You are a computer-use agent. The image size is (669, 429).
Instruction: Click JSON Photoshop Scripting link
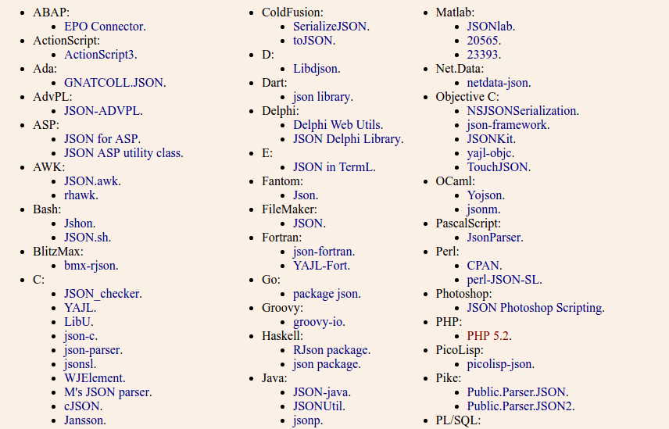point(535,308)
